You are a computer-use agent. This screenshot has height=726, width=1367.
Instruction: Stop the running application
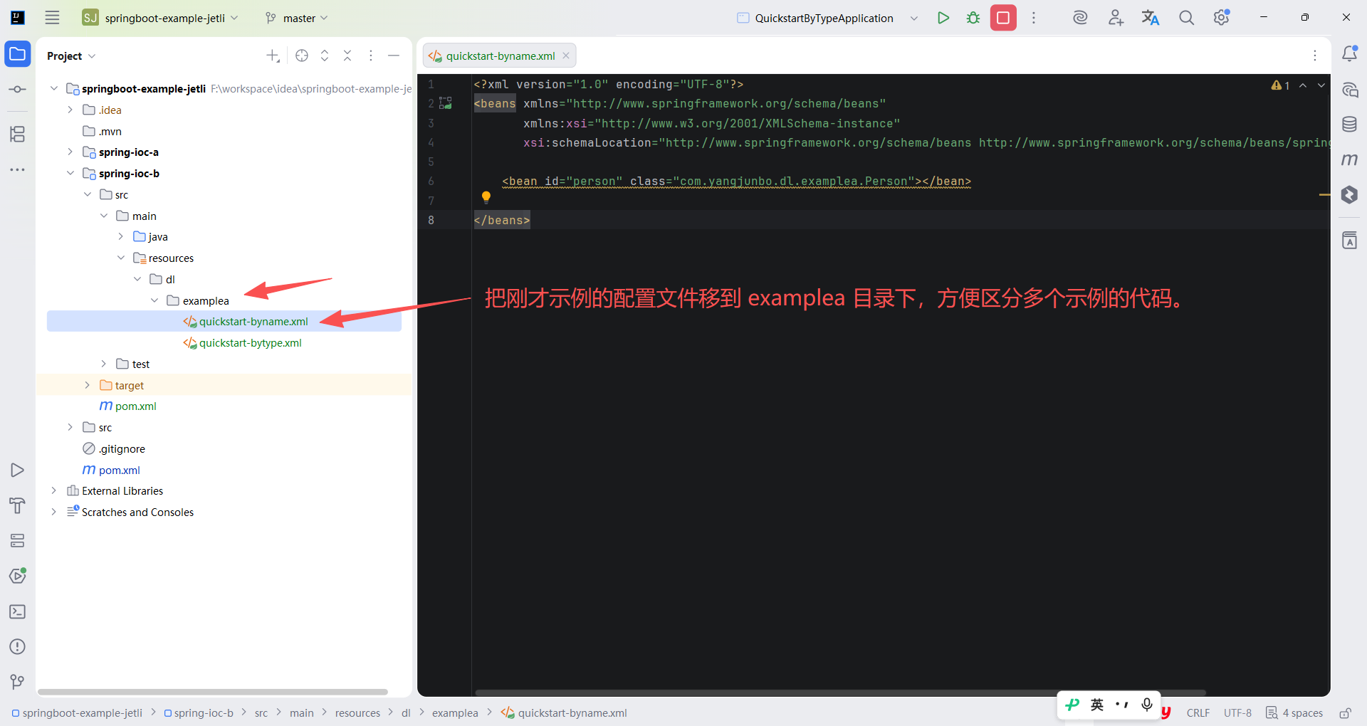[1003, 18]
